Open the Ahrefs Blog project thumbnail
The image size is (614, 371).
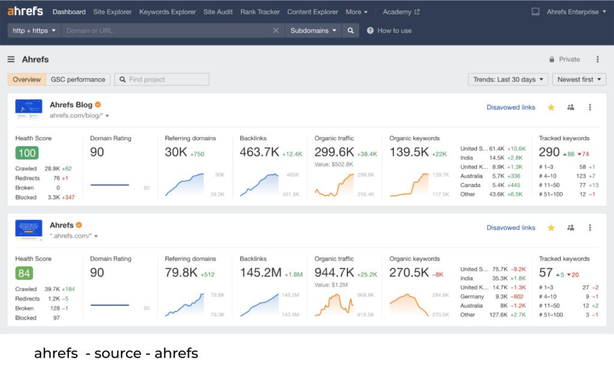click(29, 109)
